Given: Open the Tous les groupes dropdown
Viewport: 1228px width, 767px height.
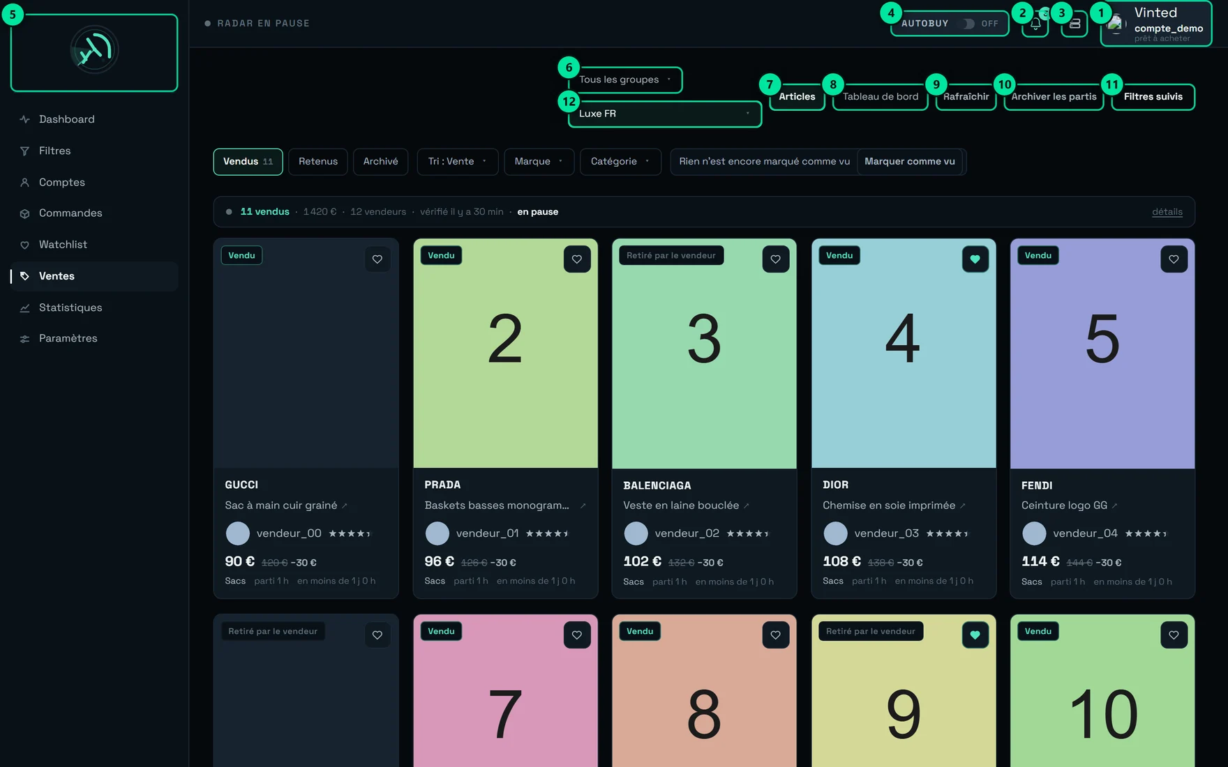Looking at the screenshot, I should (625, 79).
